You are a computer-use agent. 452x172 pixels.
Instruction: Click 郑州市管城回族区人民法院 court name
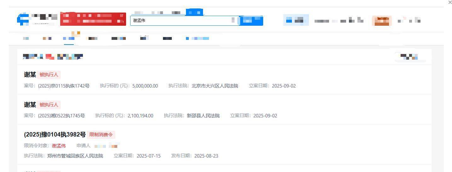[75, 156]
